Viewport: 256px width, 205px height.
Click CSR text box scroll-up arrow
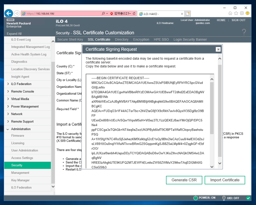(212, 80)
